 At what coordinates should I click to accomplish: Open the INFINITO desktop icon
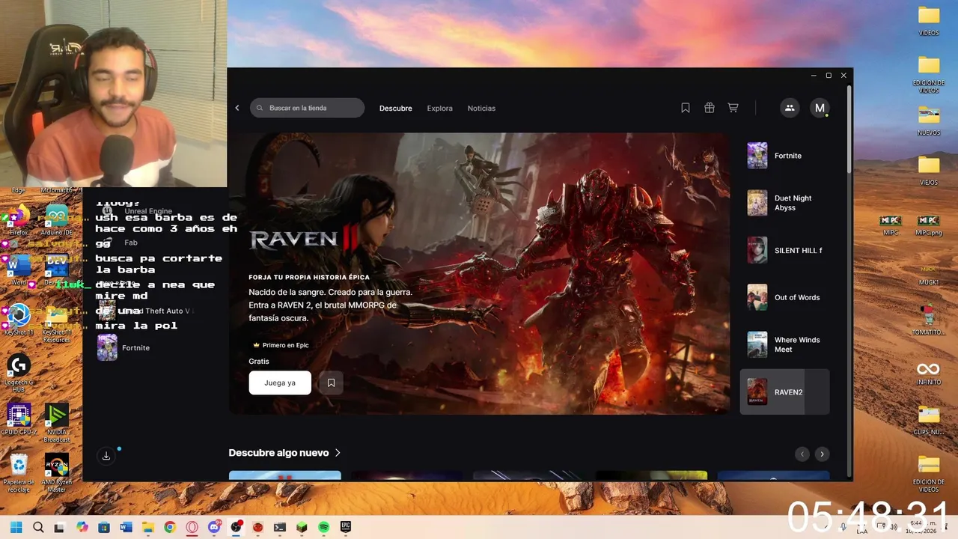point(928,372)
